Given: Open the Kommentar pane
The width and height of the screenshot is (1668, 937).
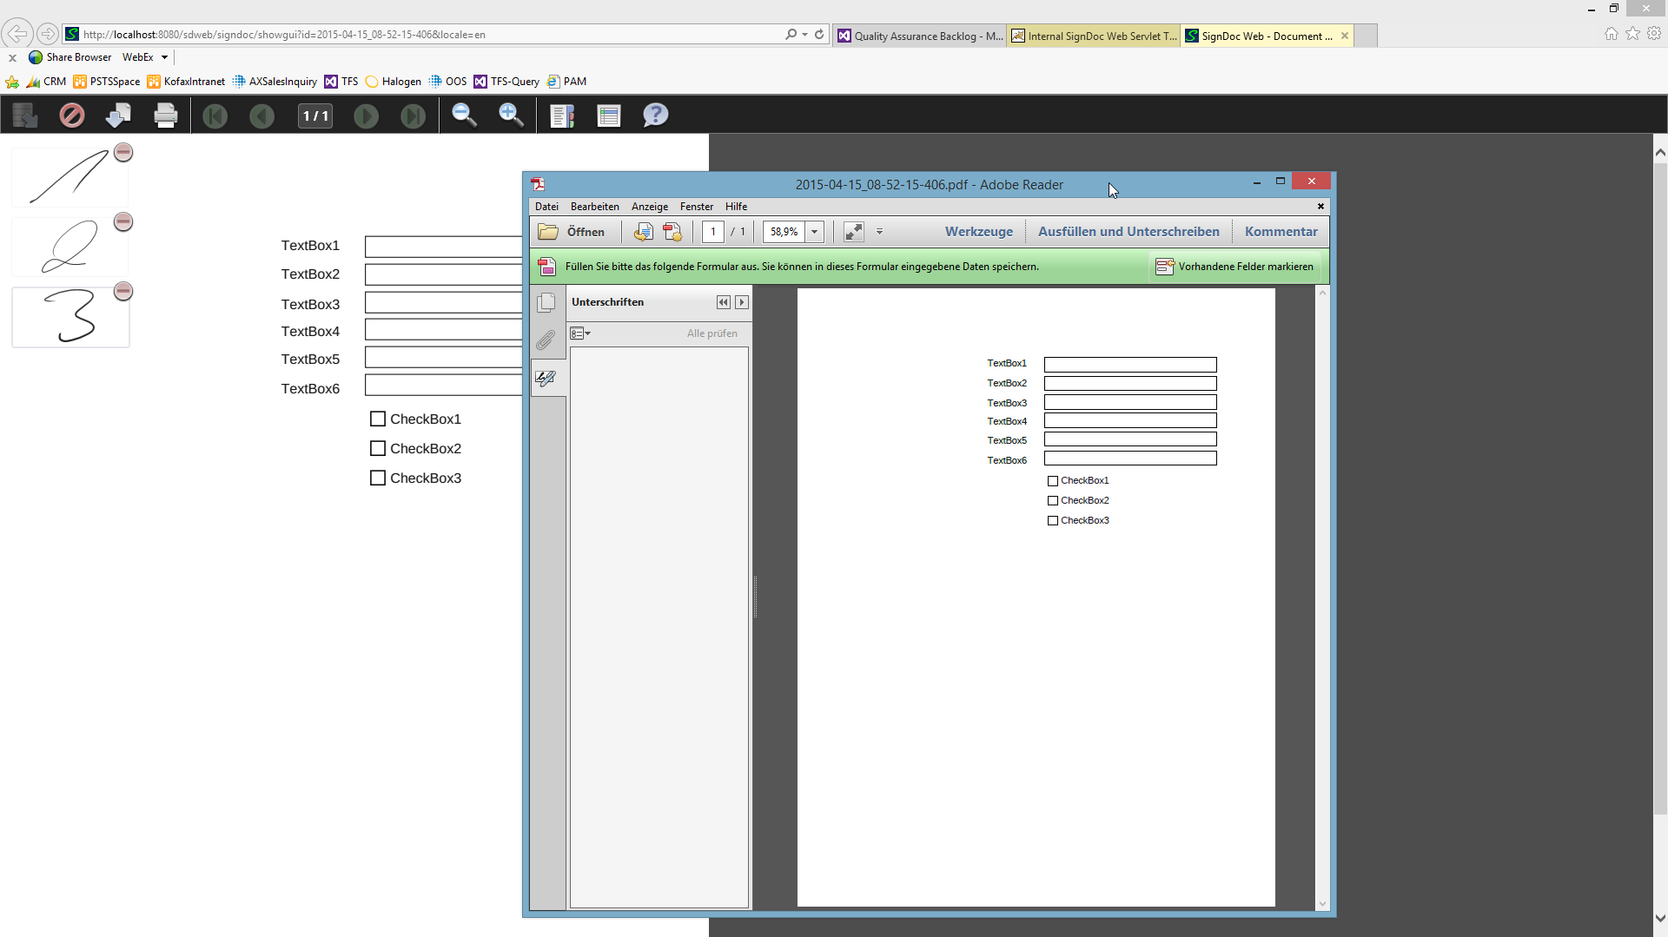Looking at the screenshot, I should tap(1281, 232).
